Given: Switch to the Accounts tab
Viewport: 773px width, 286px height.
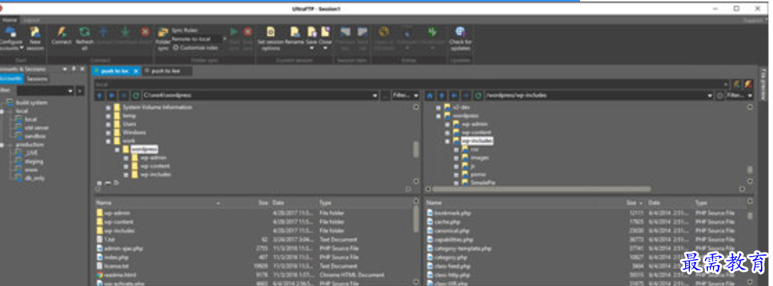Looking at the screenshot, I should (10, 79).
